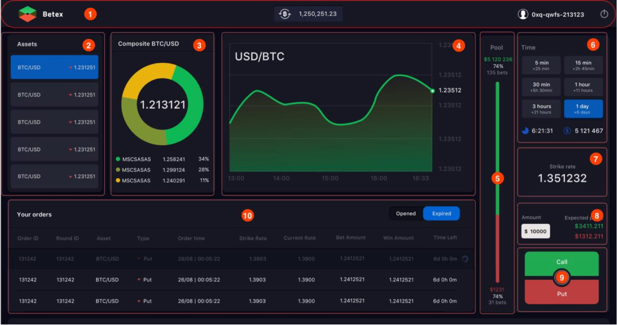The height and width of the screenshot is (325, 617).
Task: Click the $1231 red pool amount
Action: 497,290
